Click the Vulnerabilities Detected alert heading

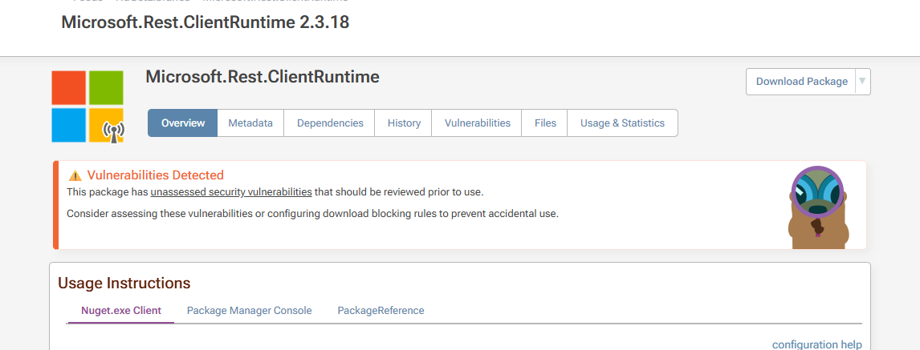pyautogui.click(x=155, y=175)
